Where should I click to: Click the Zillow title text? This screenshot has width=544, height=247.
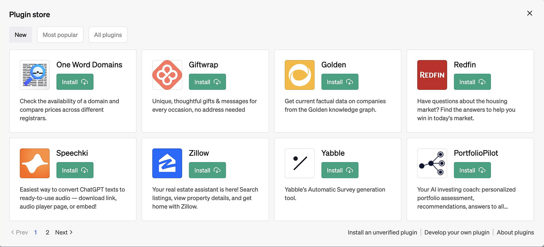[x=199, y=153]
